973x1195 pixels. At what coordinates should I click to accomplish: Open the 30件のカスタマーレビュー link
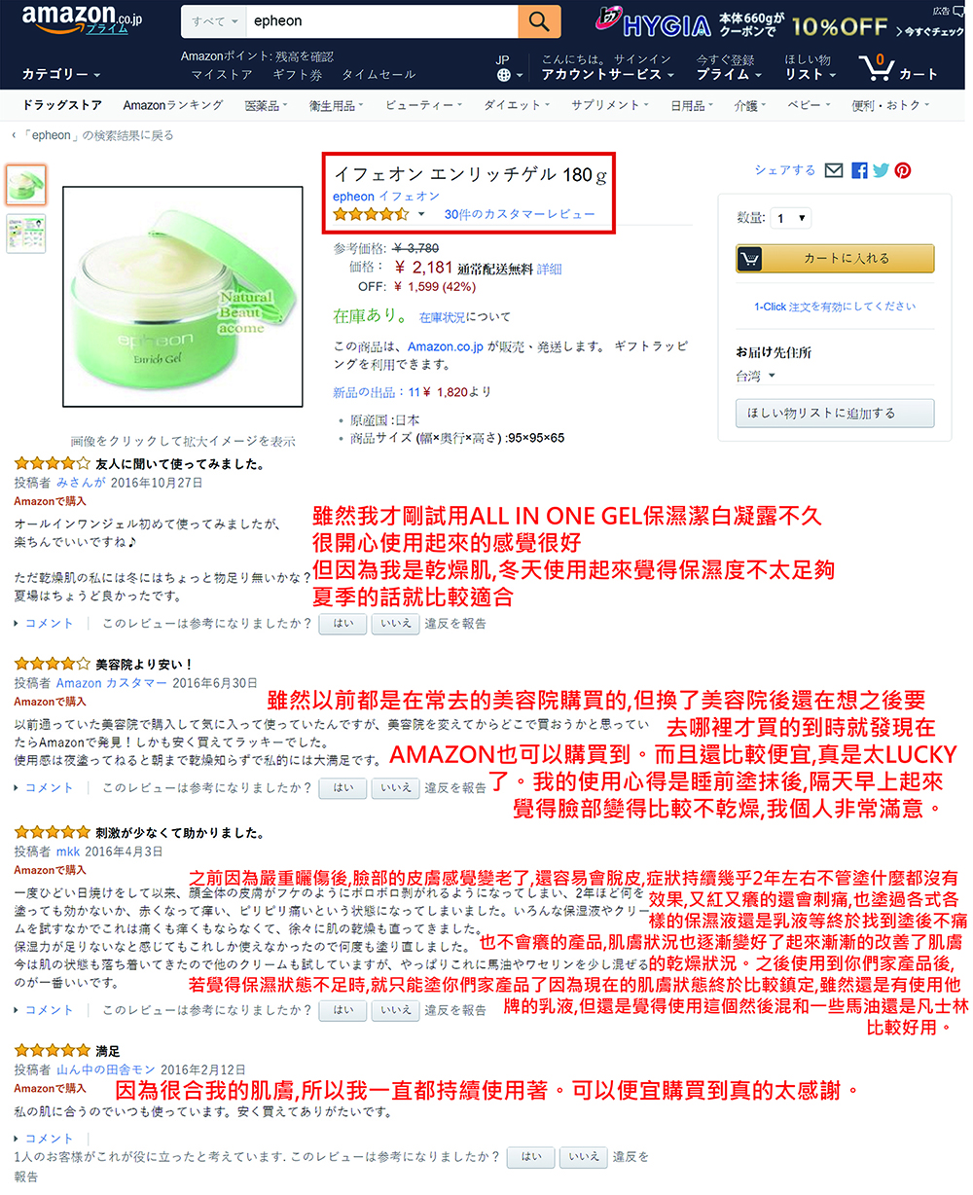coord(520,214)
